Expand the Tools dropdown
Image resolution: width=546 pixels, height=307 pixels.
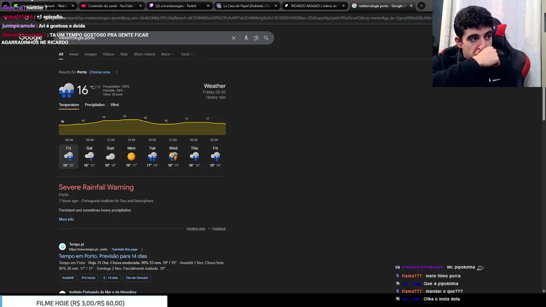(186, 54)
